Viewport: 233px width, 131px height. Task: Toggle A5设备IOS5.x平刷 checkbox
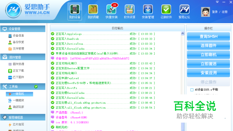192,90
